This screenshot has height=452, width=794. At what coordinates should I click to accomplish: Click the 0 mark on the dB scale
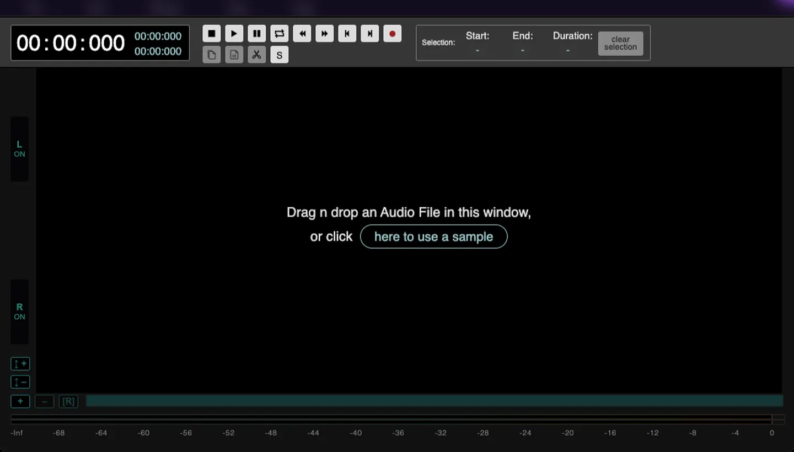click(772, 433)
